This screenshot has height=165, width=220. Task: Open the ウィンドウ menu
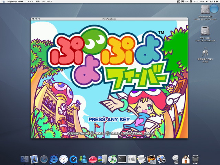pos(47,1)
